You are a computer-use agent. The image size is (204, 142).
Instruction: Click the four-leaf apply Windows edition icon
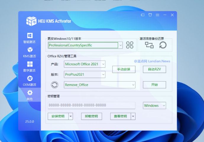click(x=130, y=45)
